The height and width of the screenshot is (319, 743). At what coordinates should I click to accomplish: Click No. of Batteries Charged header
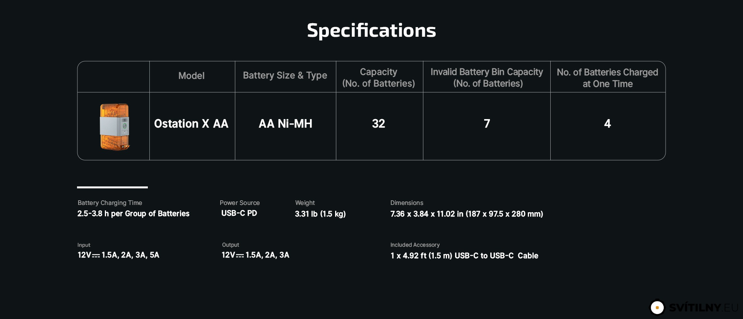(608, 78)
